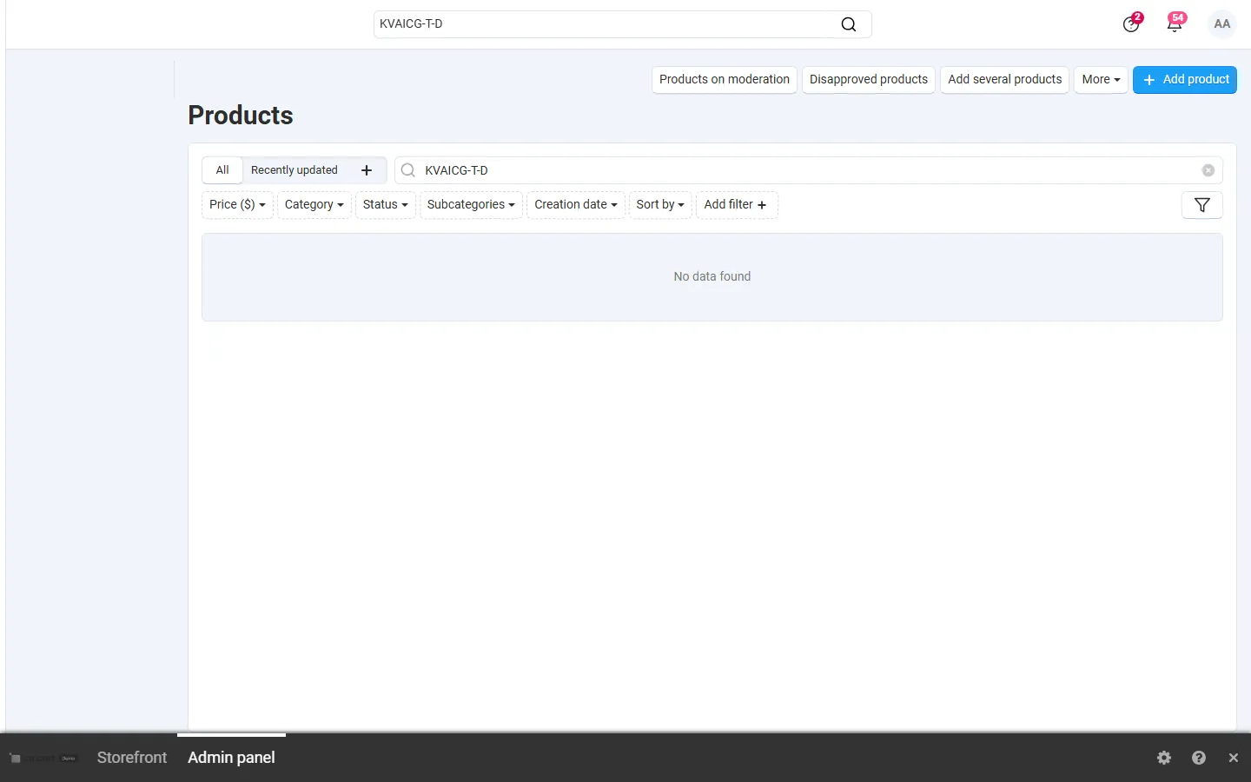1251x782 pixels.
Task: Expand the Price ($) filter dropdown
Action: click(x=237, y=205)
